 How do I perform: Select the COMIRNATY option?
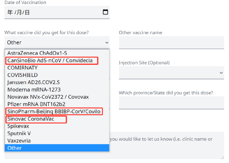click(x=57, y=68)
